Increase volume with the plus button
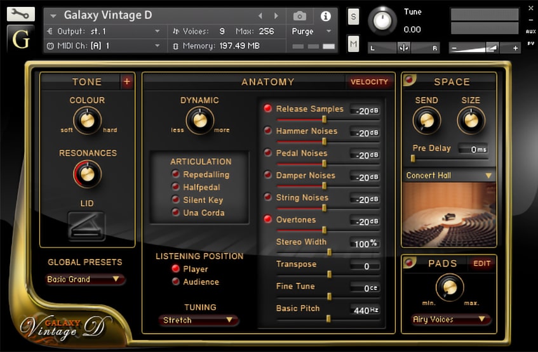Image resolution: width=538 pixels, height=352 pixels. [x=515, y=48]
